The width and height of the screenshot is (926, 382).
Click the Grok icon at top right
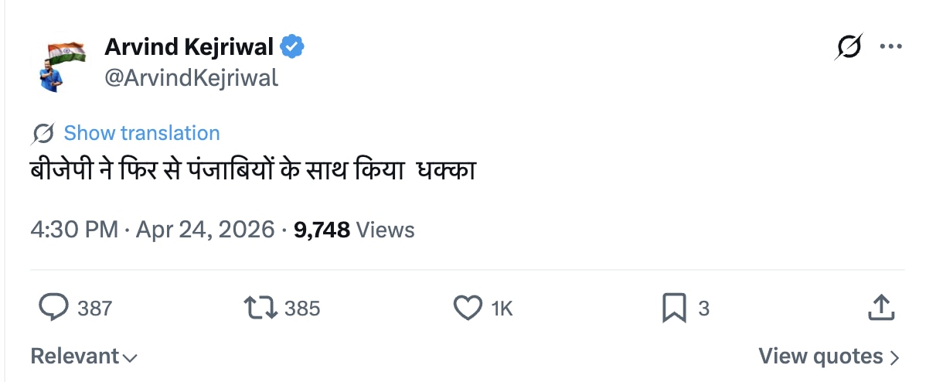pyautogui.click(x=848, y=47)
